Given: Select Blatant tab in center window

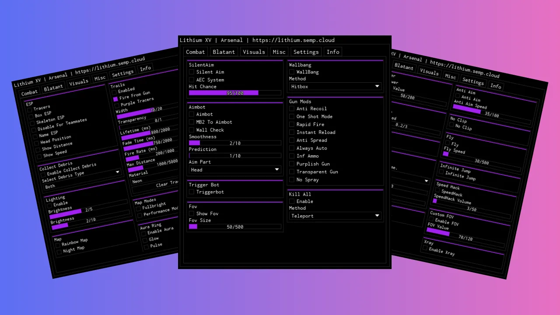Looking at the screenshot, I should 224,52.
